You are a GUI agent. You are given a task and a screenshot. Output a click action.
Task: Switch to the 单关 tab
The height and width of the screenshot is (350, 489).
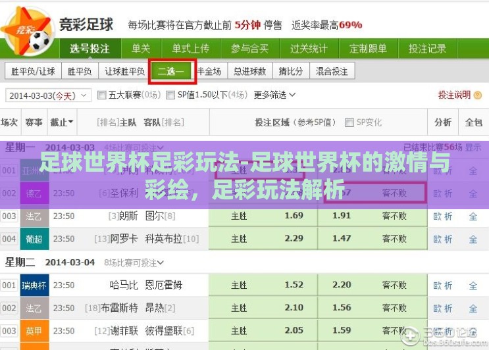[x=141, y=49]
